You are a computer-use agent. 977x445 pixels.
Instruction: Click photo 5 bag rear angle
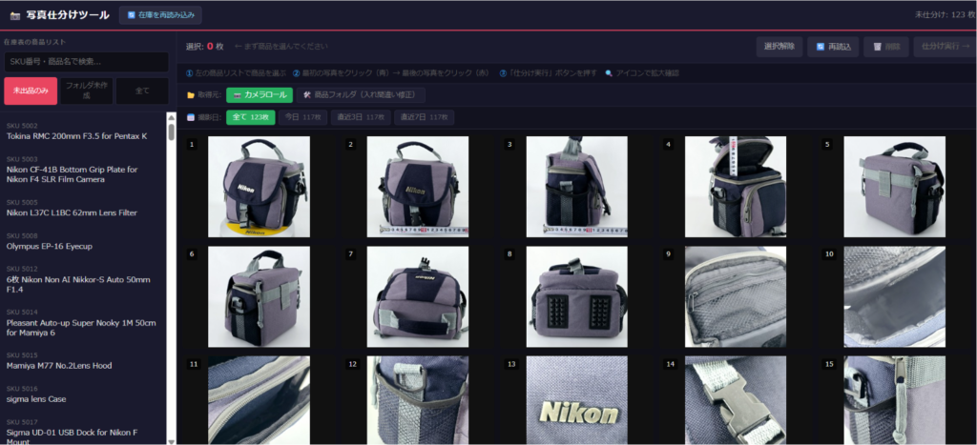pyautogui.click(x=894, y=187)
